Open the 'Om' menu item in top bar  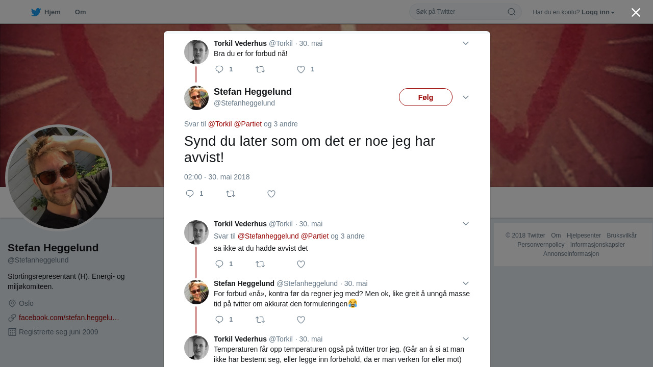pos(80,12)
